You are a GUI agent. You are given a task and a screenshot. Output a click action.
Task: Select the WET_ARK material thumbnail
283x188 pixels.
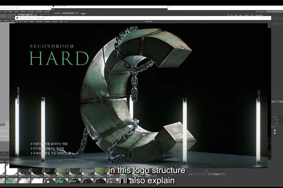click(50, 172)
